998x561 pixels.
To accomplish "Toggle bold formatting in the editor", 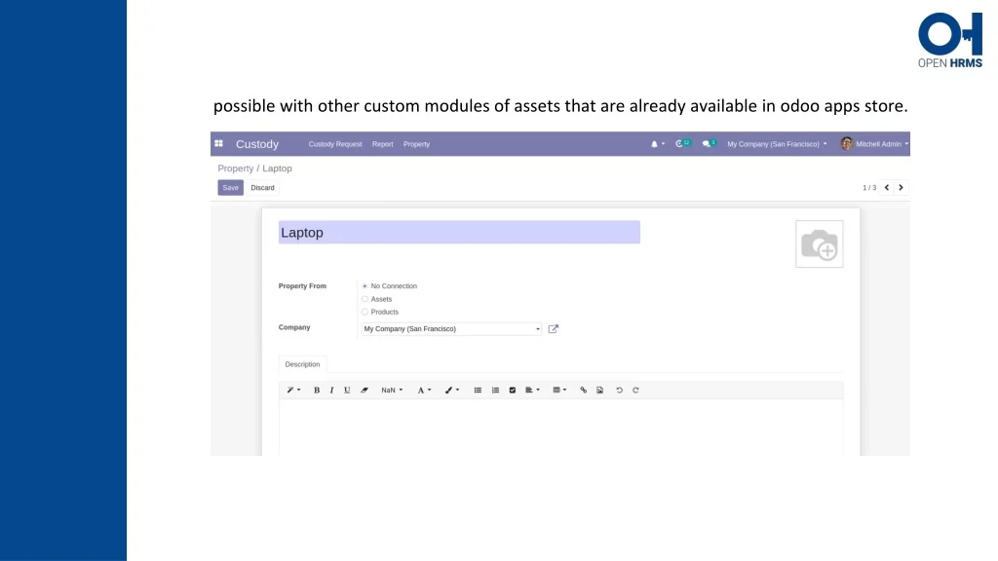I will [317, 390].
